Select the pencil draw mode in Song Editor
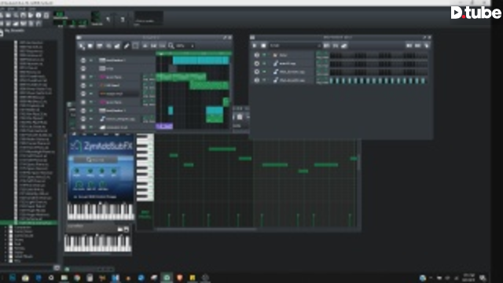The width and height of the screenshot is (503, 283). point(127,46)
